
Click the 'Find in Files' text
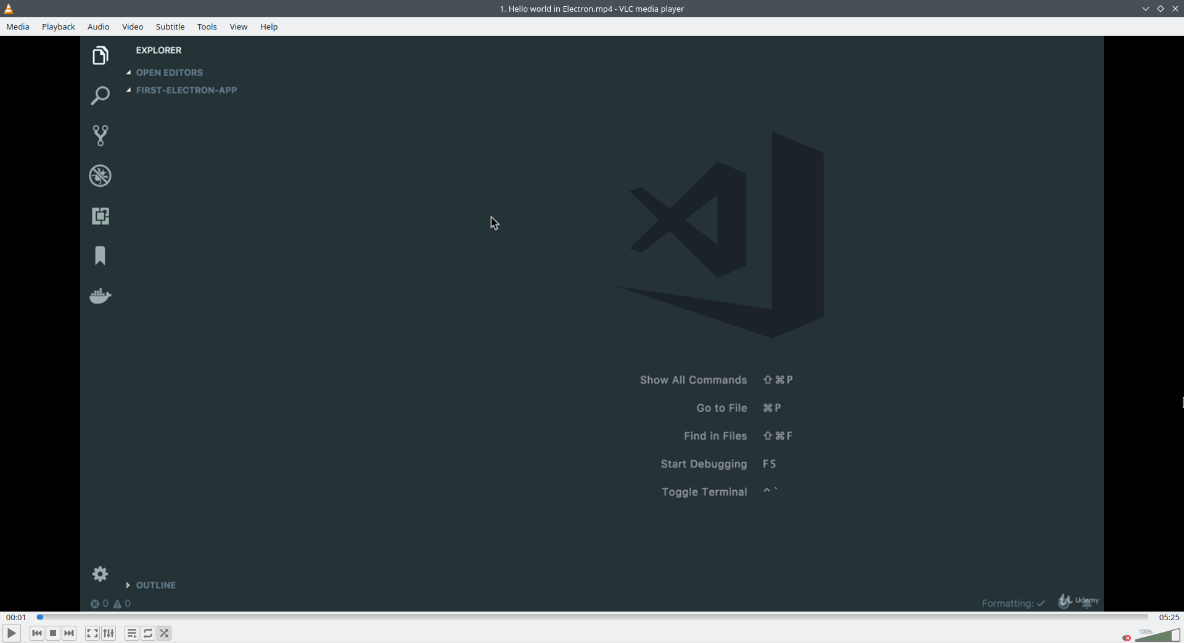point(715,436)
